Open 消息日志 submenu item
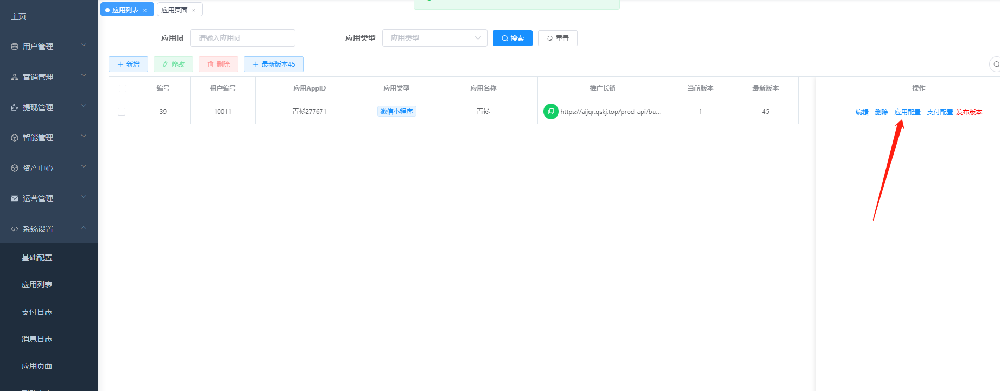 click(37, 339)
